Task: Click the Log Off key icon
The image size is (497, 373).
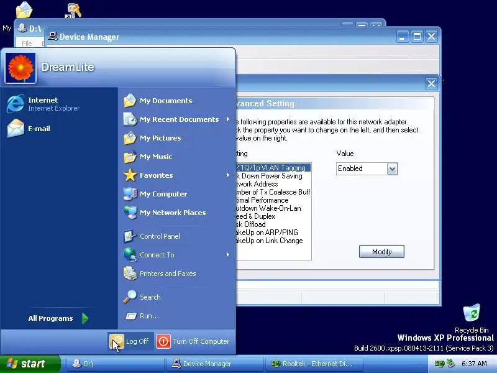Action: (116, 341)
